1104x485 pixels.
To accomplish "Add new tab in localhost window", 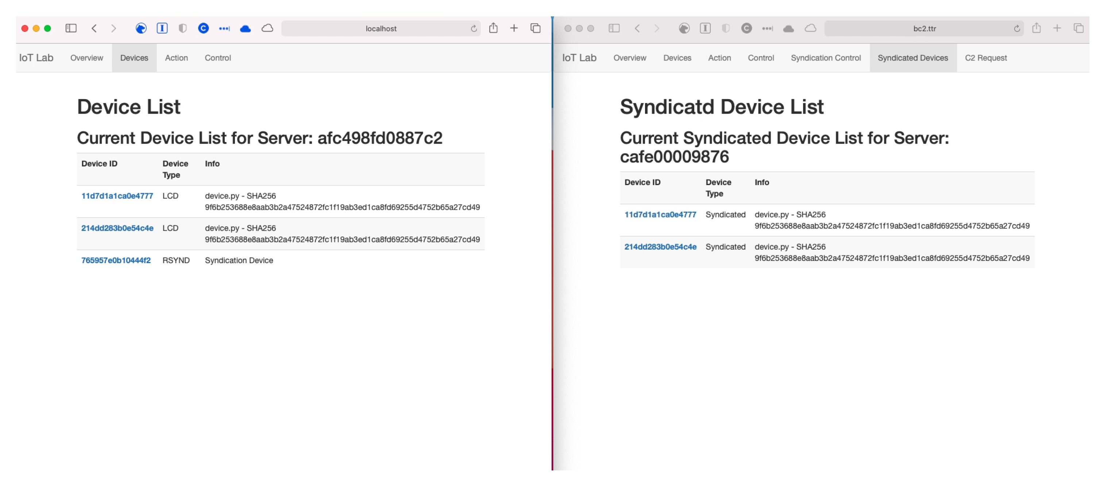I will (x=514, y=28).
